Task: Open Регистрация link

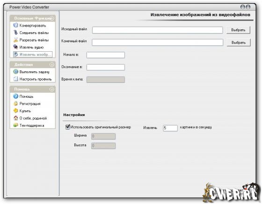Action: point(30,104)
